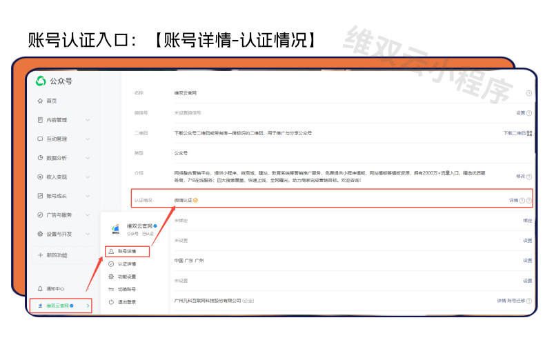
Task: Click the green 公众号 logo icon
Action: point(41,81)
